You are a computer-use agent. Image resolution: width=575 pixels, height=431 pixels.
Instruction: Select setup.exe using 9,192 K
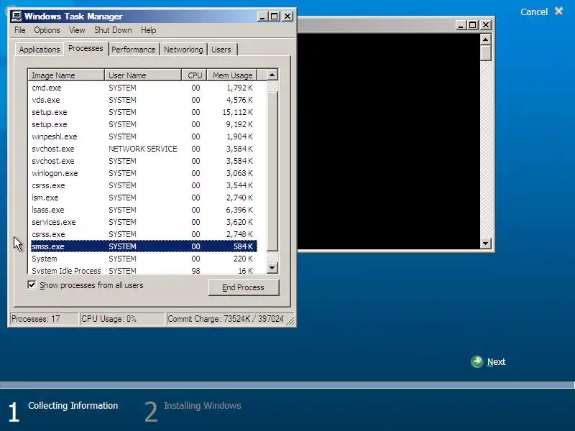tap(144, 124)
